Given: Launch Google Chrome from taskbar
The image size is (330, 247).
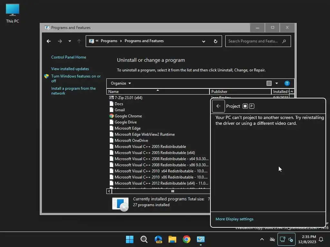Looking at the screenshot, I should [x=187, y=239].
